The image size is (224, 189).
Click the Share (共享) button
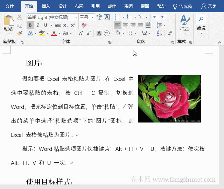coord(209,6)
